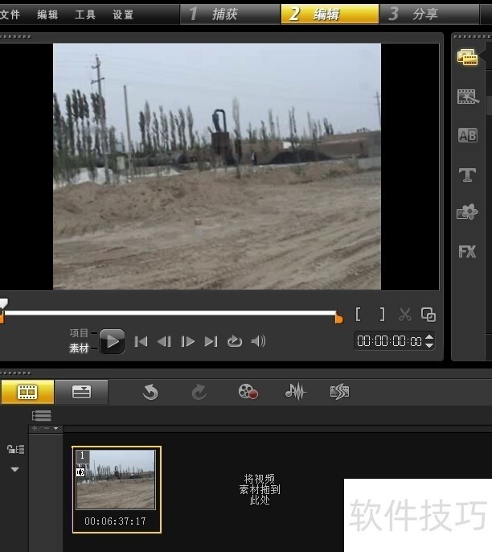Image resolution: width=492 pixels, height=552 pixels.
Task: Click the video preview image
Action: tap(217, 167)
